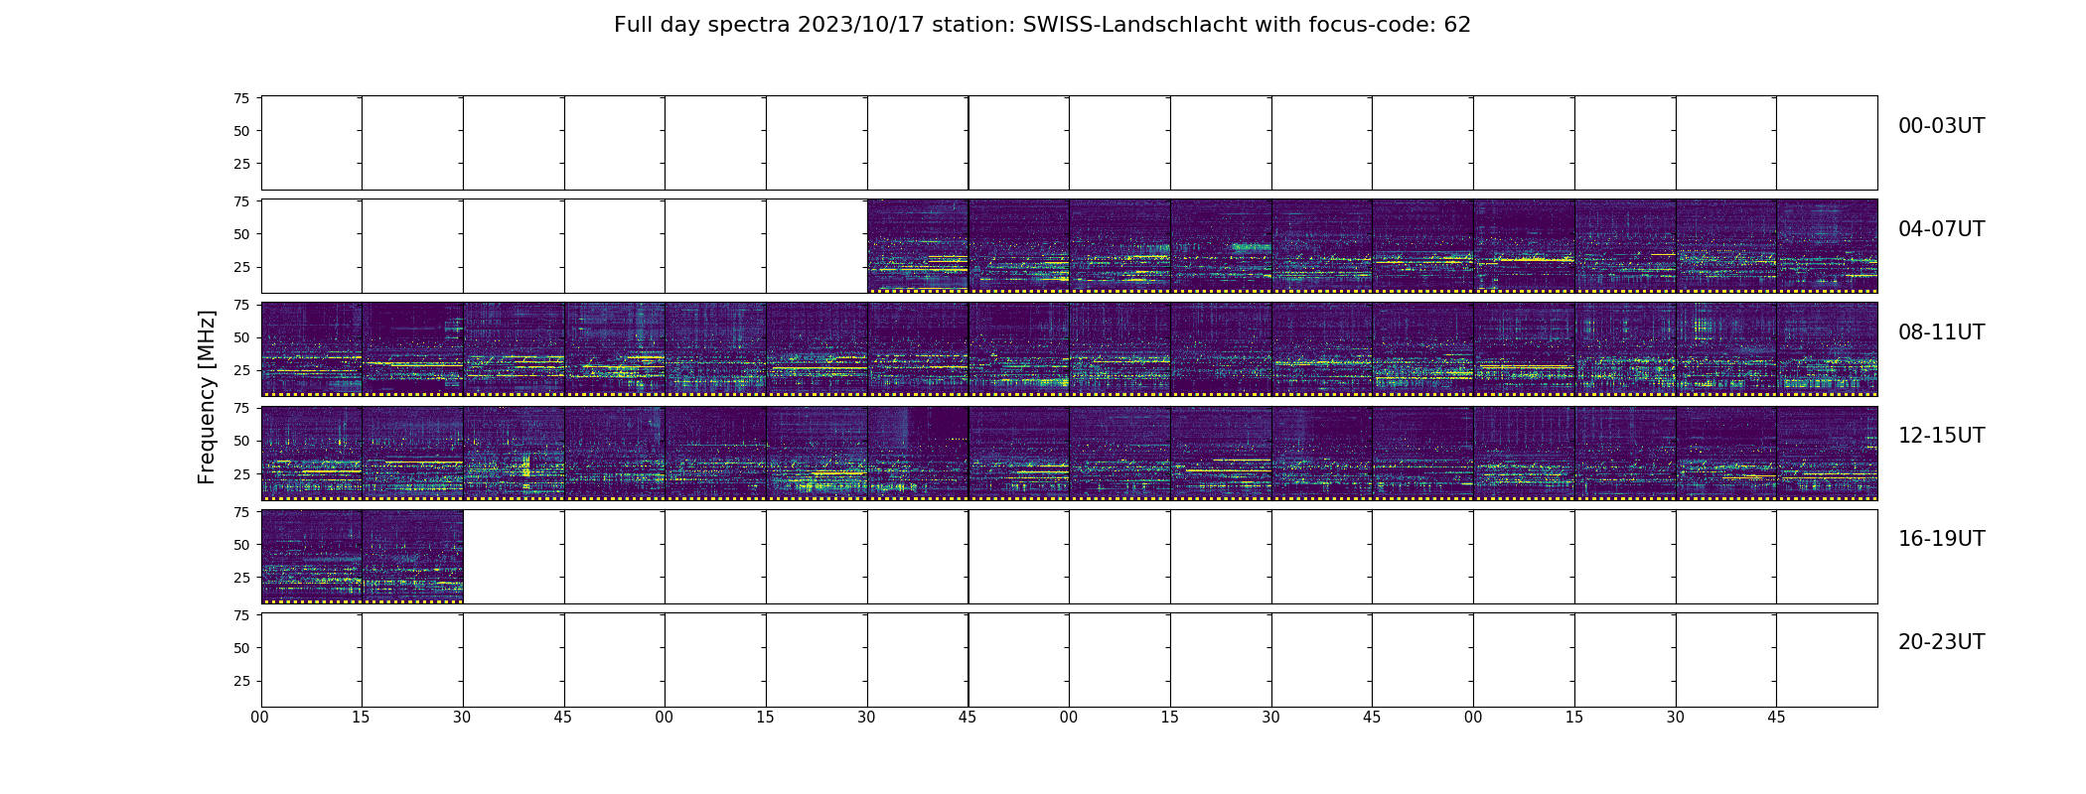2086x794 pixels.
Task: Click the 00-03UT row label
Action: coord(1941,126)
